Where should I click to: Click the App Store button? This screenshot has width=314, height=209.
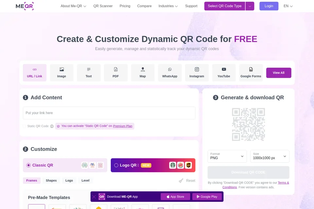(x=175, y=197)
